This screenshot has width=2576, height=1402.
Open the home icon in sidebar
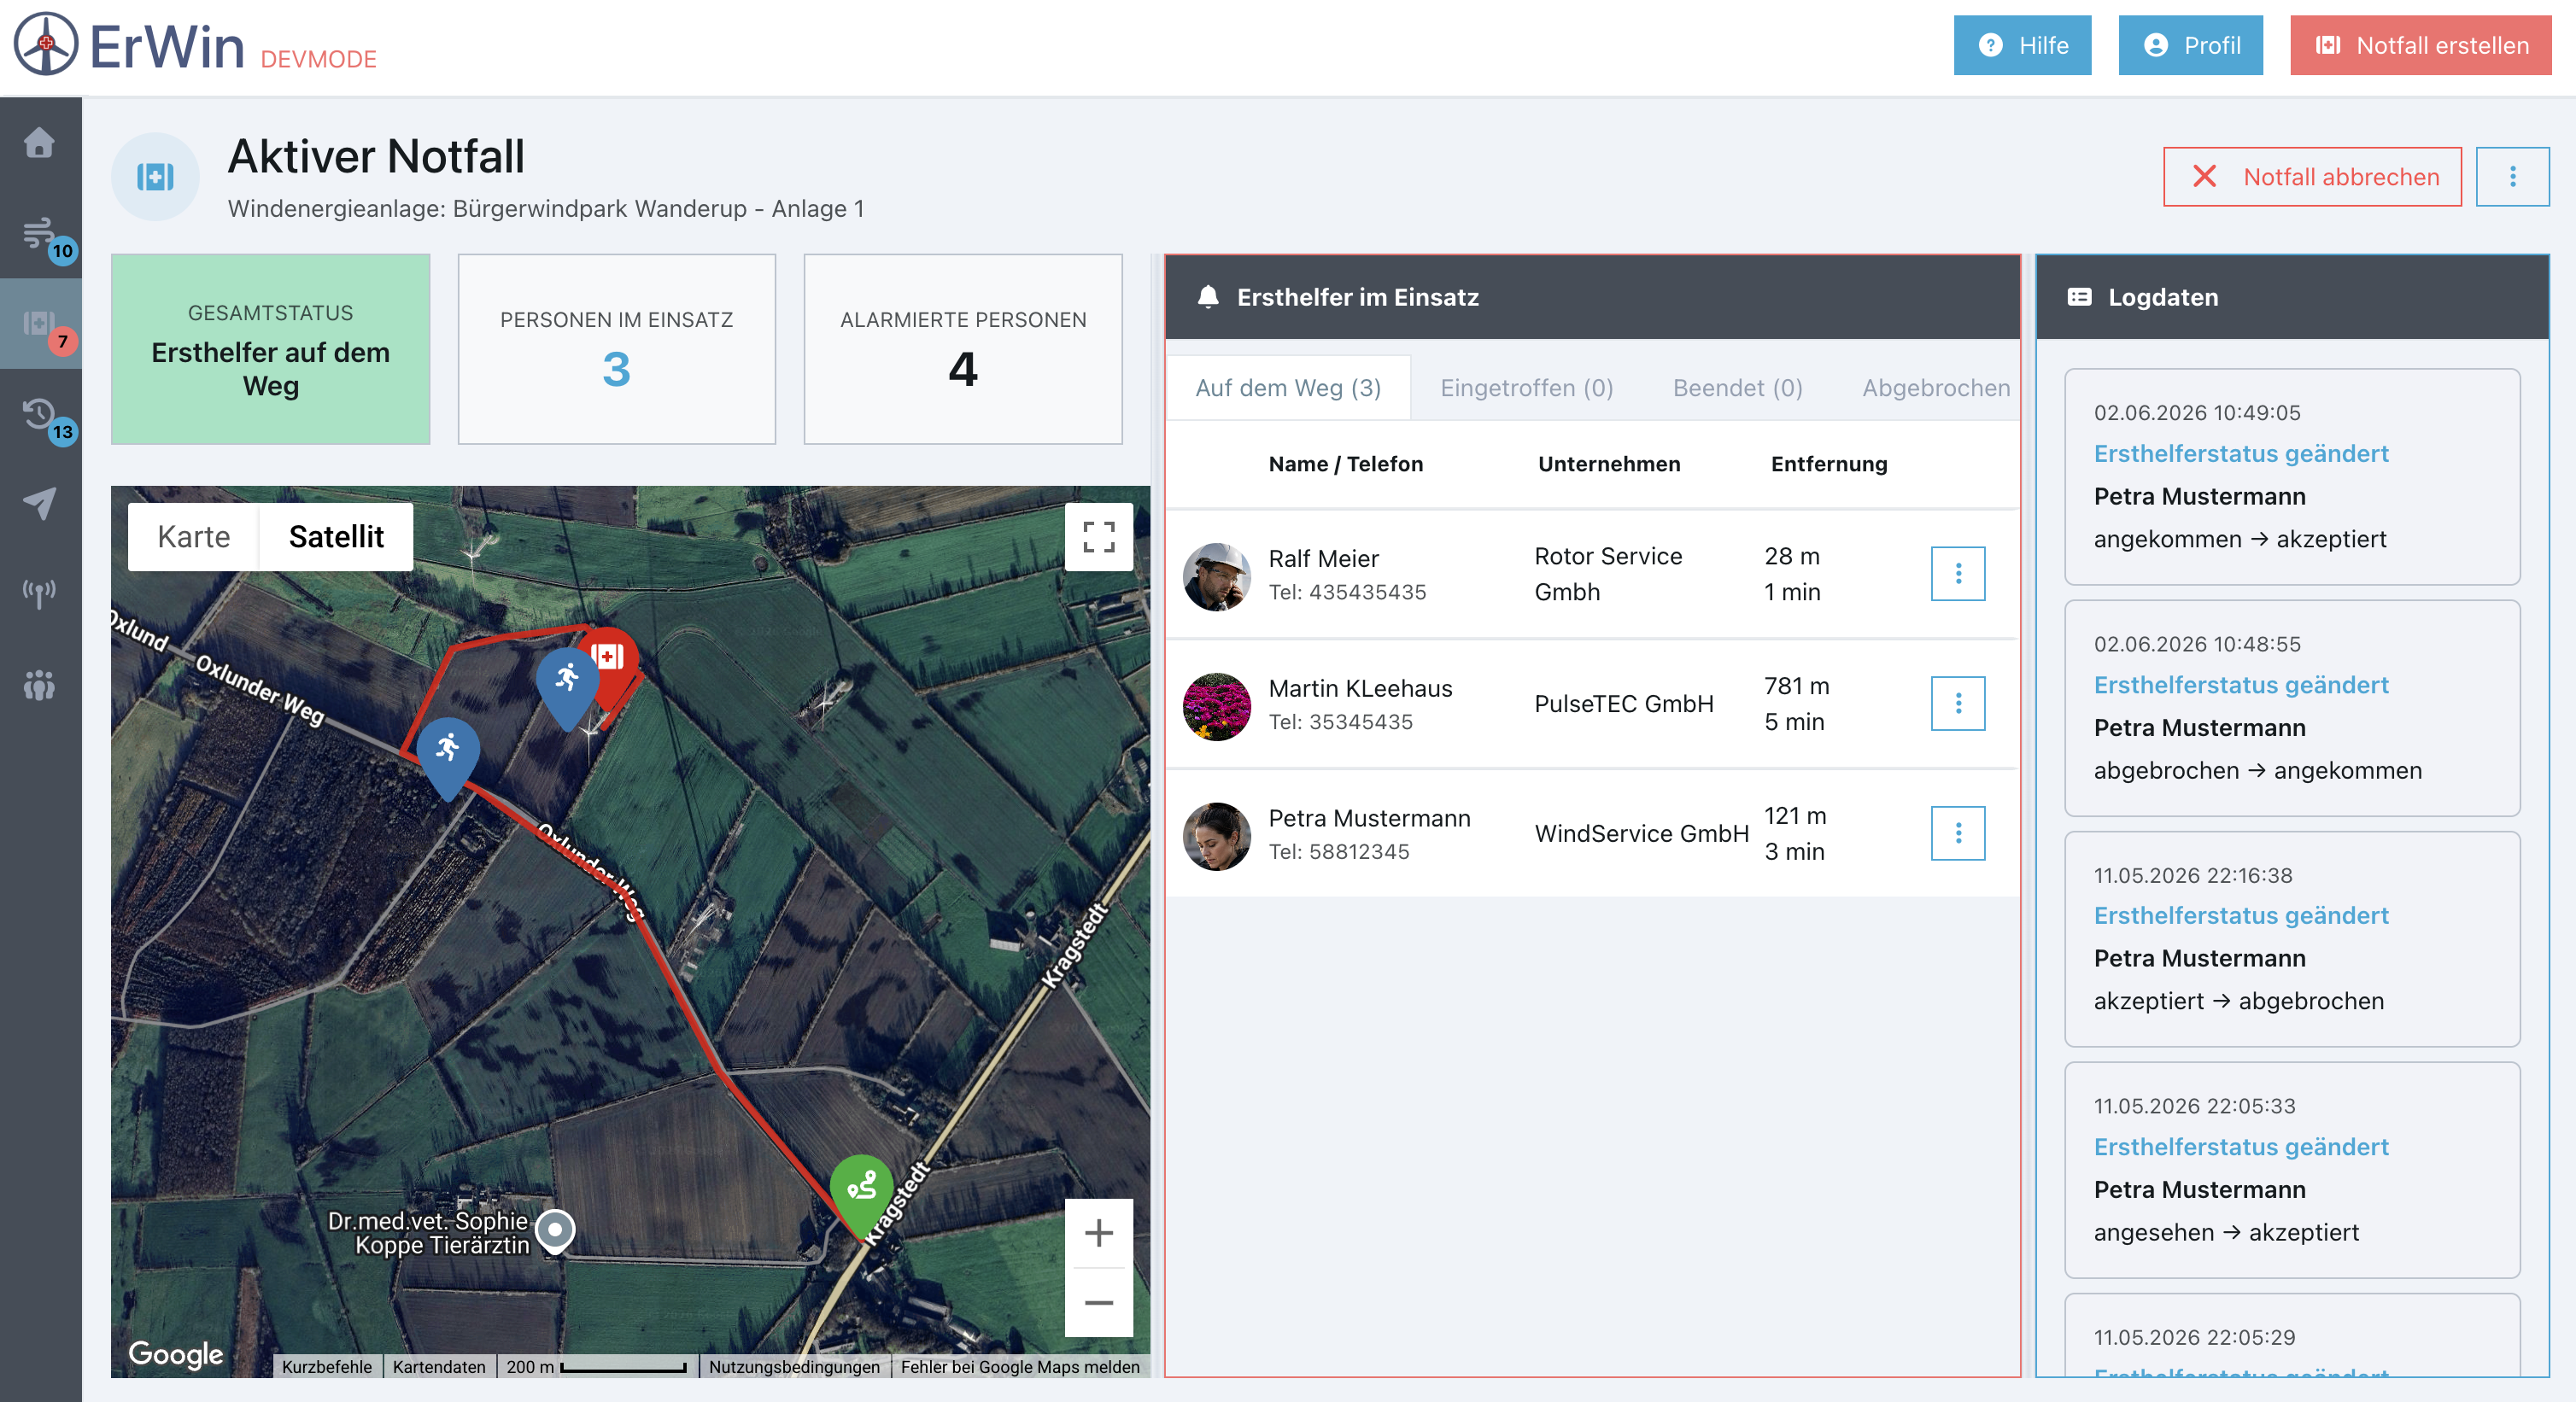click(39, 142)
